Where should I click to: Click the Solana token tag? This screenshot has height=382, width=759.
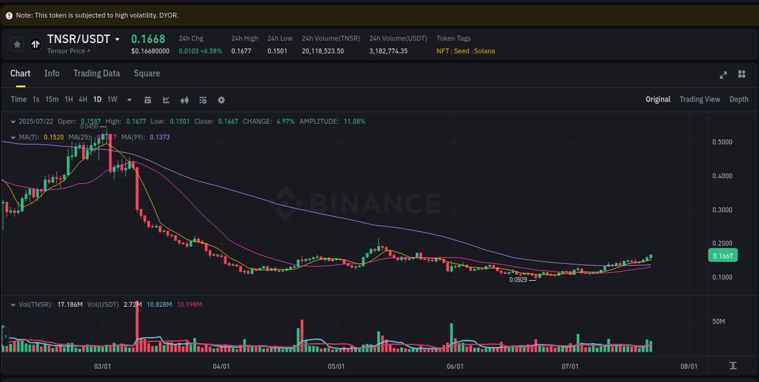pyautogui.click(x=484, y=51)
